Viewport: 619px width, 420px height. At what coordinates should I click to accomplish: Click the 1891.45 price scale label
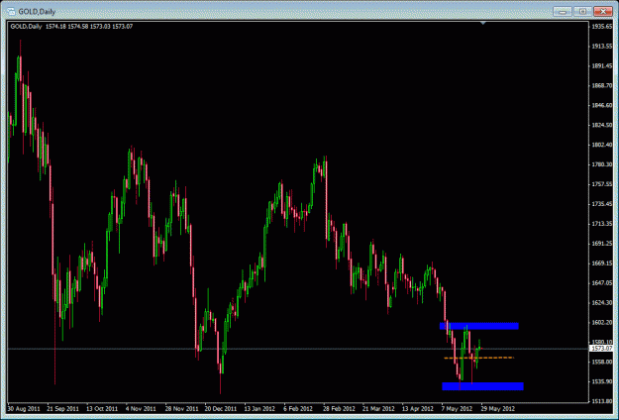point(602,66)
